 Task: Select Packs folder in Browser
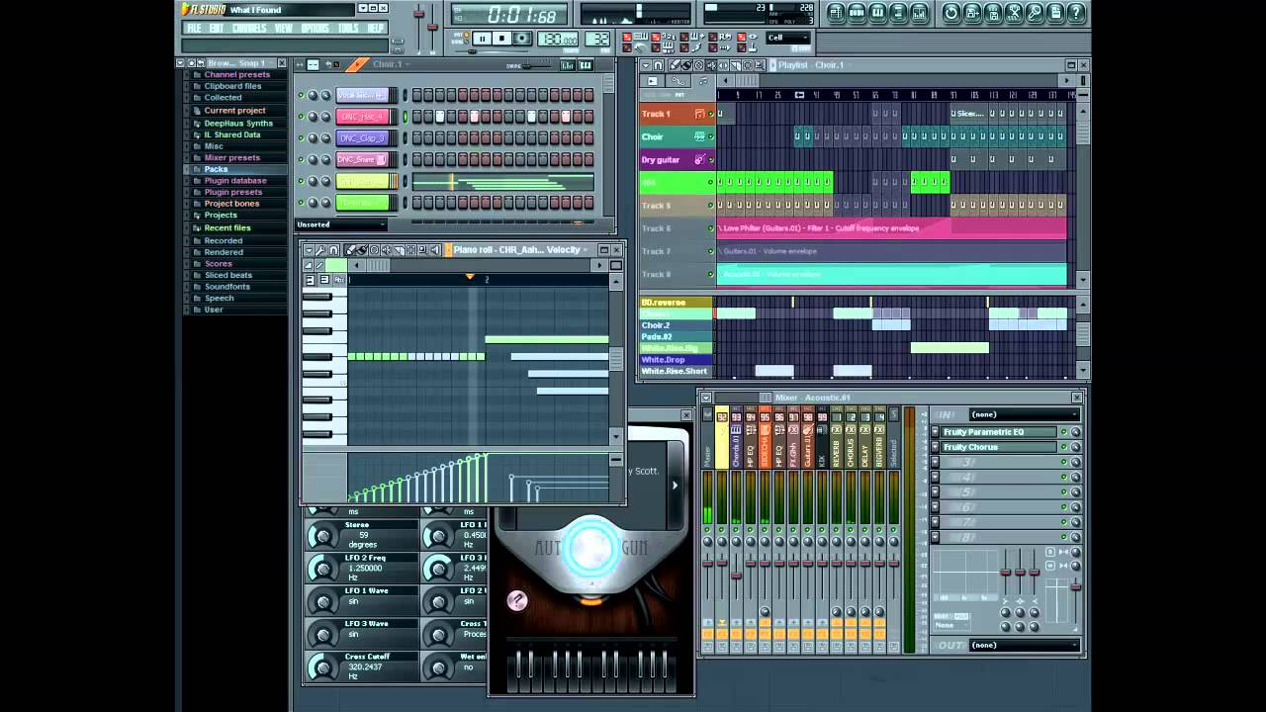[216, 169]
